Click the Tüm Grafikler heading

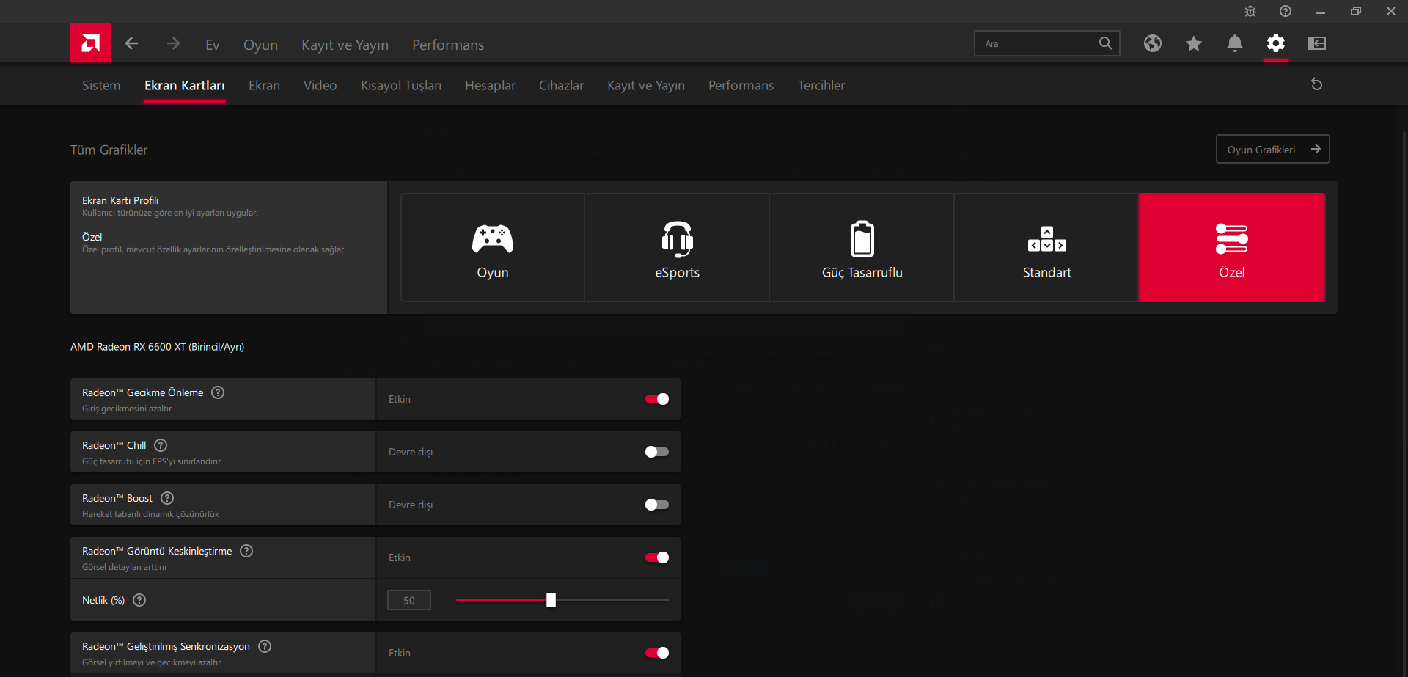point(109,150)
